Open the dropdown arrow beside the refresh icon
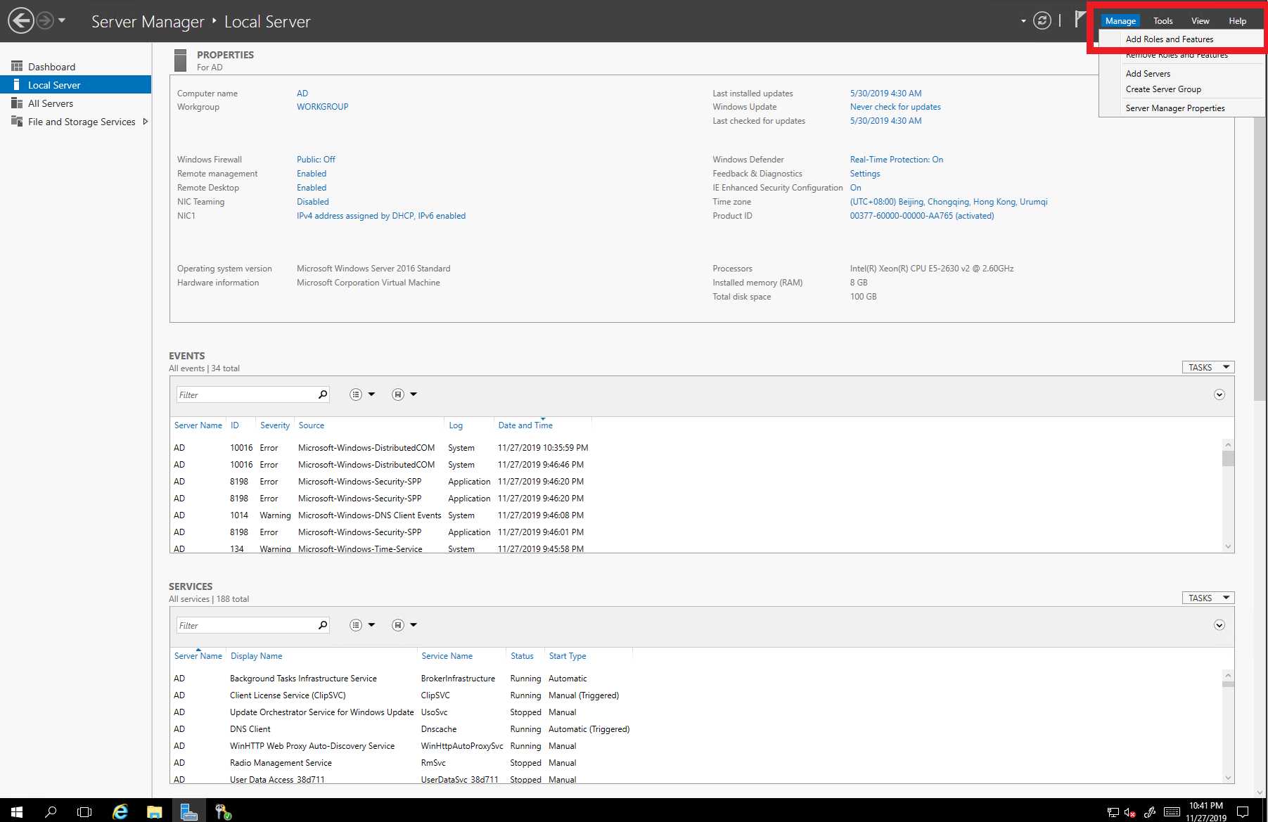The image size is (1268, 822). 1023,21
